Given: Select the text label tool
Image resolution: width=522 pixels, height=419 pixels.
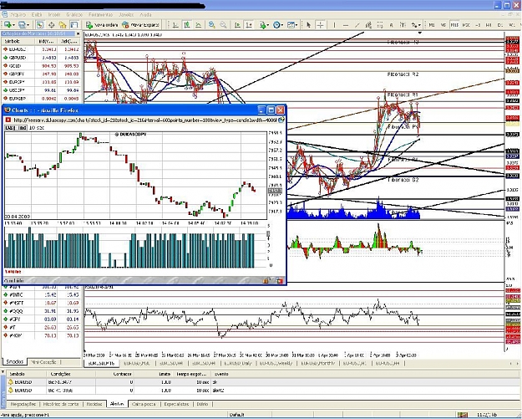Looking at the screenshot, I should 403,25.
